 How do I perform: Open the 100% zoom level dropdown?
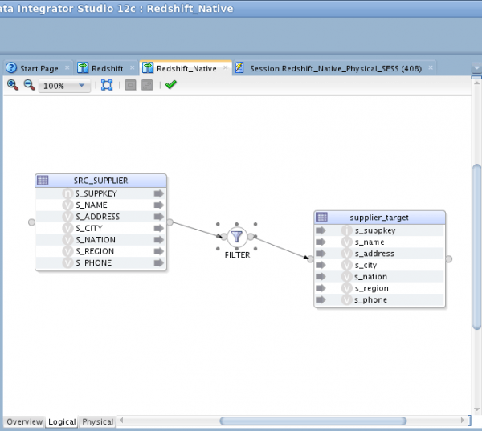[64, 86]
